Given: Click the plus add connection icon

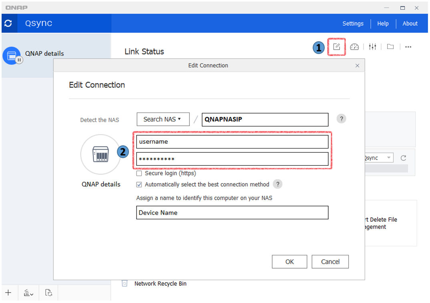Looking at the screenshot, I should tap(8, 293).
